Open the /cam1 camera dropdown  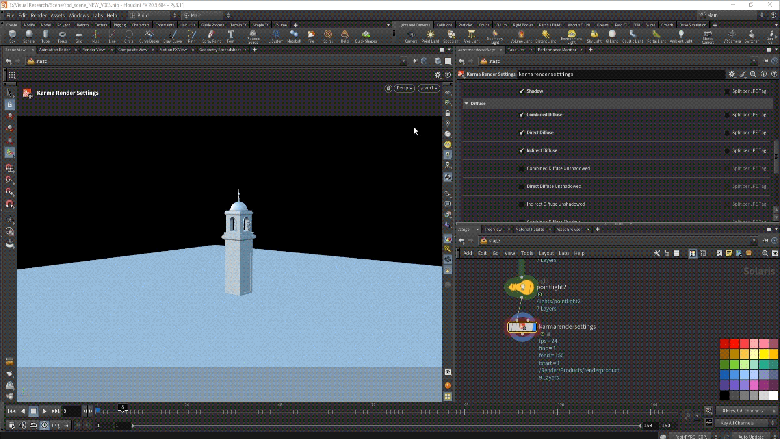coord(429,88)
